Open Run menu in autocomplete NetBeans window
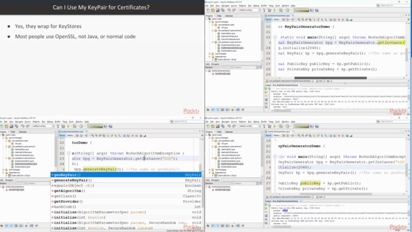This screenshot has height=232, width=412. coord(43,122)
